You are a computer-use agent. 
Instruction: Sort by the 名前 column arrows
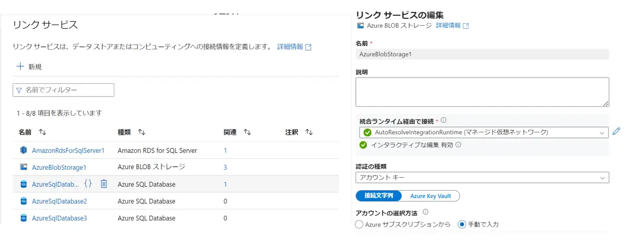pyautogui.click(x=42, y=132)
